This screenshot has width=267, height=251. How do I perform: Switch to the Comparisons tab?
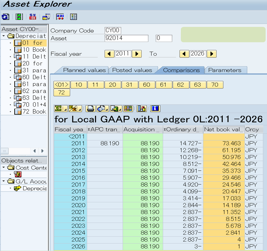click(181, 70)
